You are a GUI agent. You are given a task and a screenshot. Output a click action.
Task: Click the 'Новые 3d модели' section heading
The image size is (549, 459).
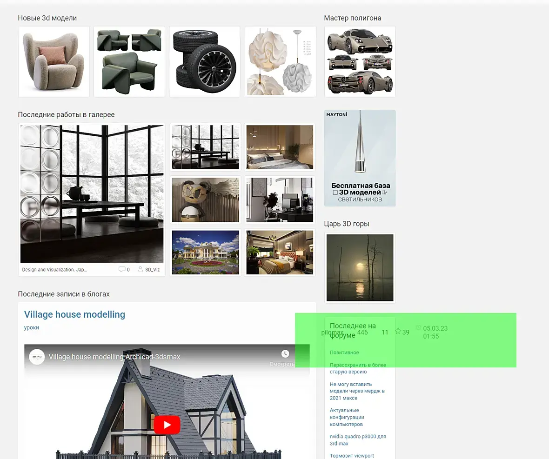[47, 18]
